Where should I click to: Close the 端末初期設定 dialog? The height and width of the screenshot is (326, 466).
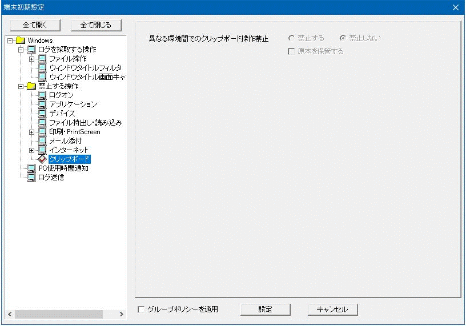(456, 7)
